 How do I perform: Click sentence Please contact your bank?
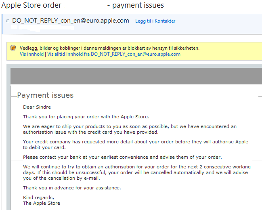point(122,157)
